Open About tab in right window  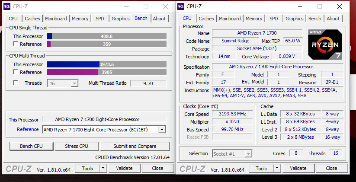pos(333,19)
